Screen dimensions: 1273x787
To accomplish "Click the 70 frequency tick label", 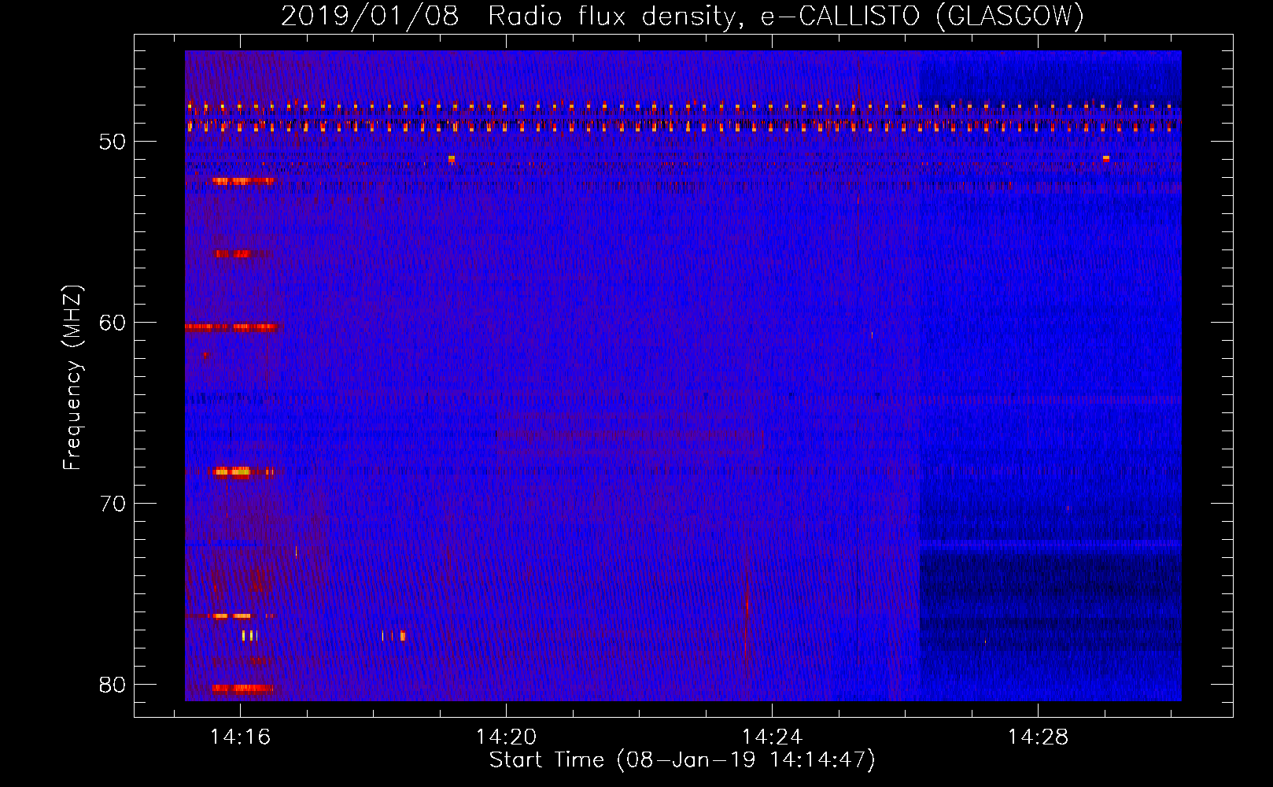I will tap(113, 504).
